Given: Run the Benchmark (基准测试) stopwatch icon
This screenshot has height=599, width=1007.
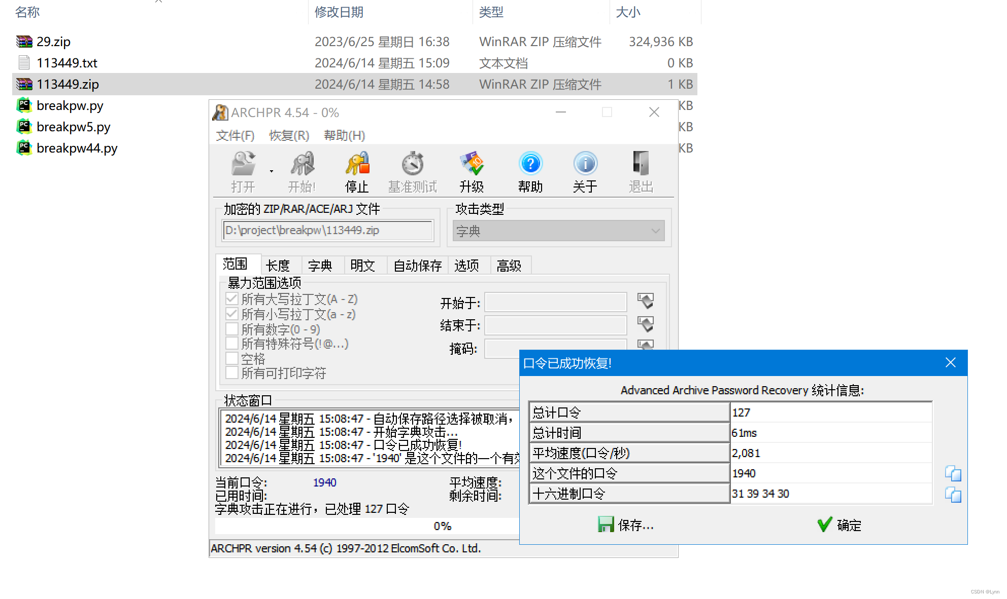Looking at the screenshot, I should tap(413, 164).
